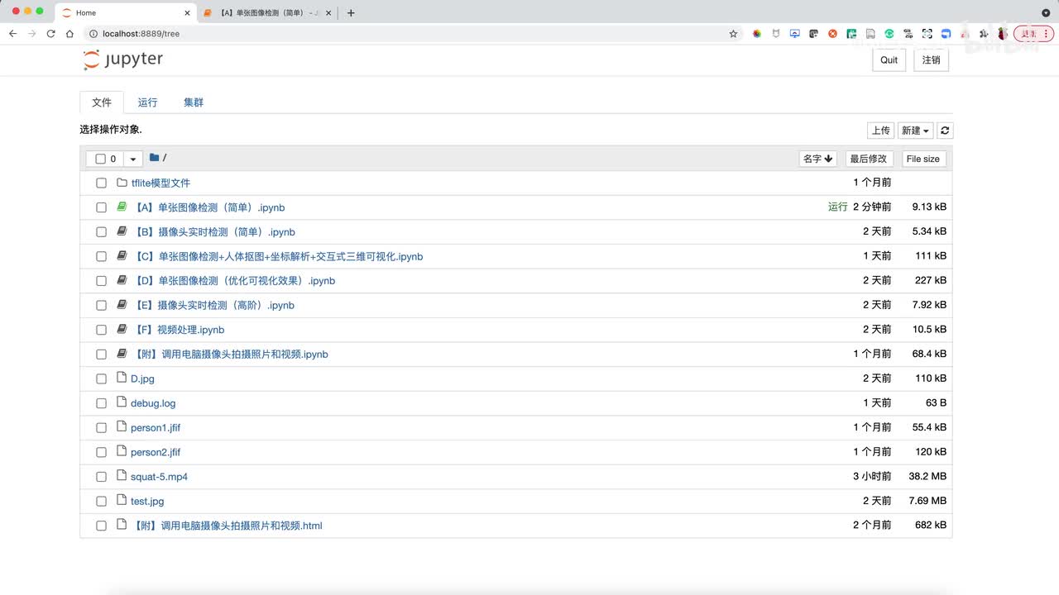Select the checkbox for the .html file

pos(101,526)
